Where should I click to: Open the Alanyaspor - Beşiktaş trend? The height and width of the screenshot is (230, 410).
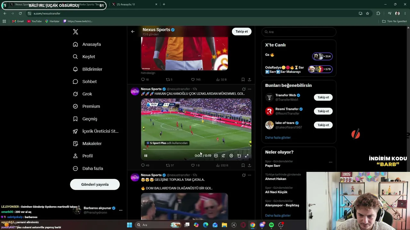(x=282, y=205)
